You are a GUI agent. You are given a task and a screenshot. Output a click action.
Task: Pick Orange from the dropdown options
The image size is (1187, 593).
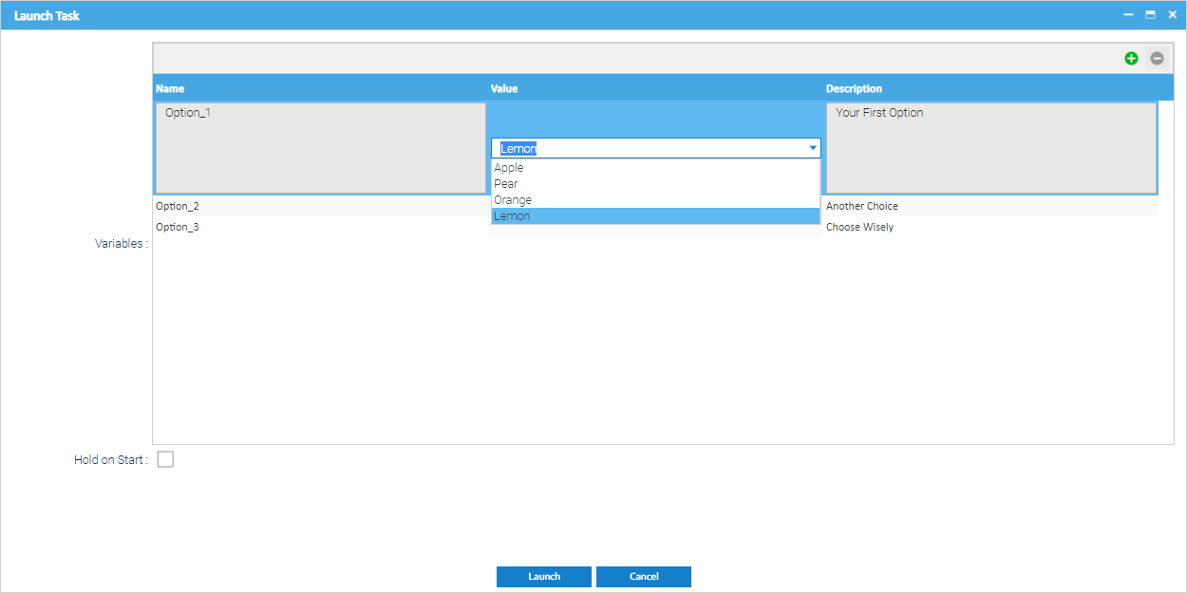(513, 200)
